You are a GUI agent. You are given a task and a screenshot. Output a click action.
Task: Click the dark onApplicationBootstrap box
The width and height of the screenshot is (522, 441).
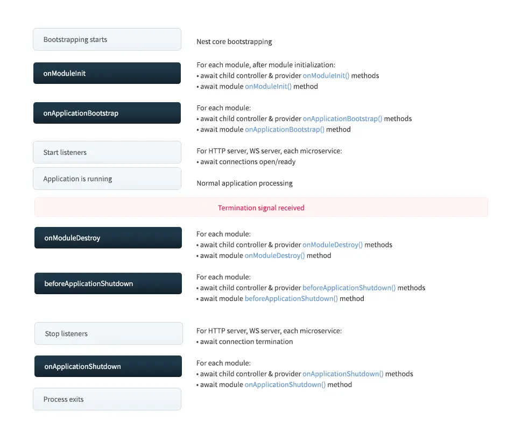pyautogui.click(x=107, y=113)
